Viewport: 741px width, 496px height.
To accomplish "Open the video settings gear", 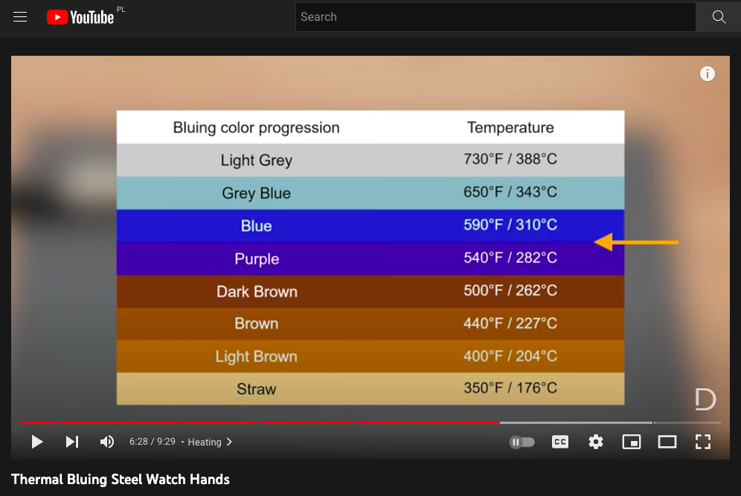I will 595,442.
